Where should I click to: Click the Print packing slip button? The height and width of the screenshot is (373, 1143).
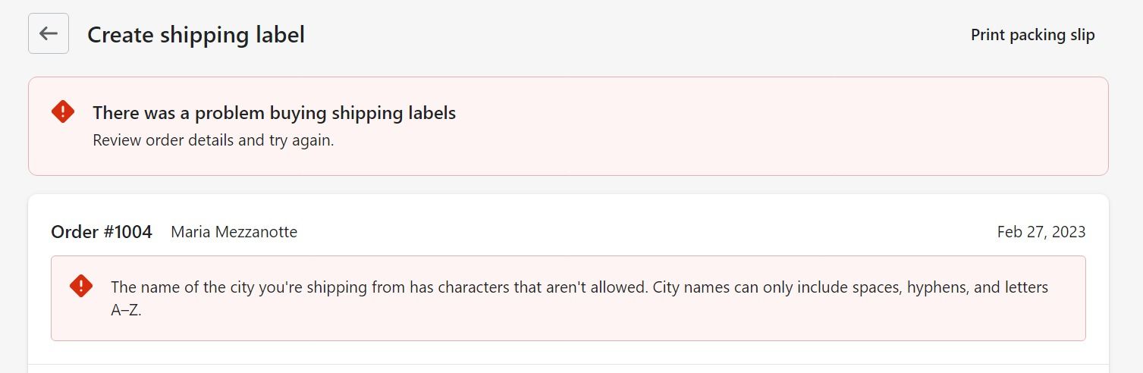coord(1032,35)
